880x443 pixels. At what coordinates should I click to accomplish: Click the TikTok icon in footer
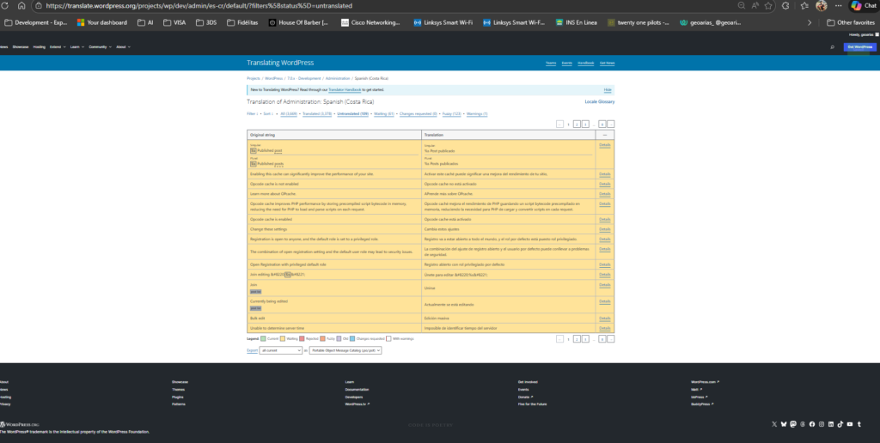(x=840, y=424)
